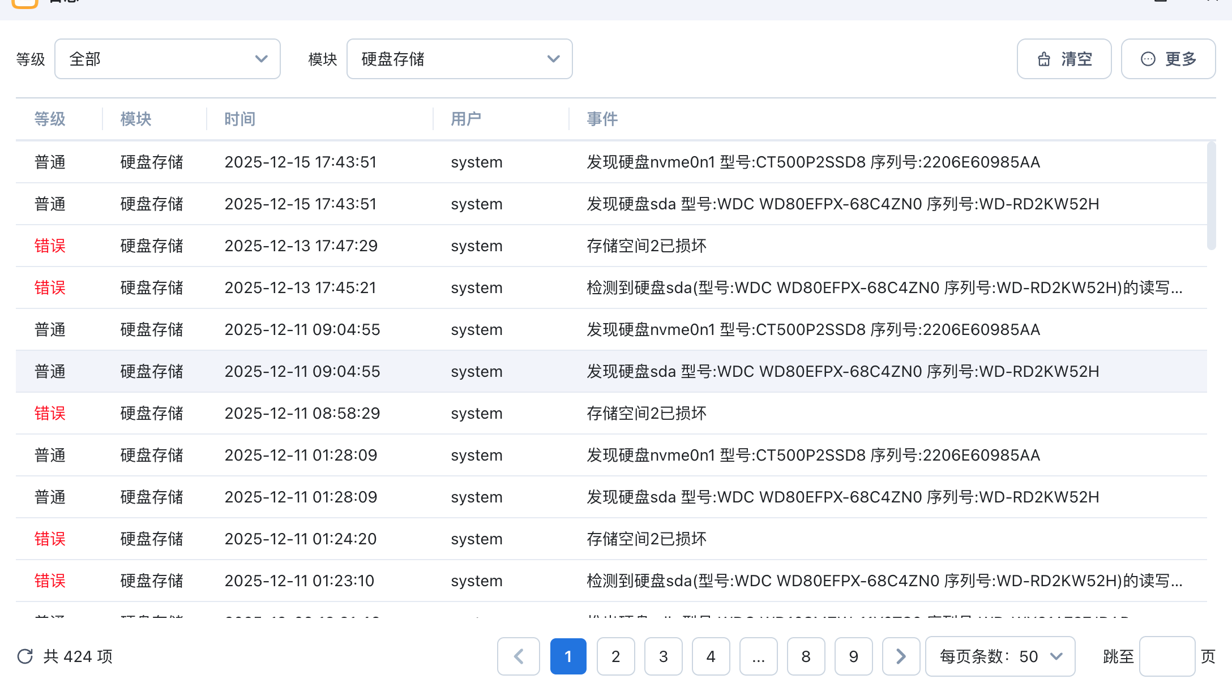Select page 8 in pagination
The height and width of the screenshot is (679, 1232).
coord(806,656)
